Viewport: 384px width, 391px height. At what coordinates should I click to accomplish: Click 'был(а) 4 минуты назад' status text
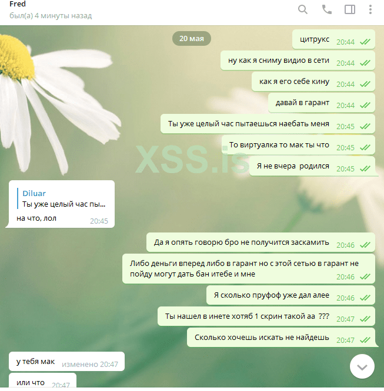click(x=51, y=16)
